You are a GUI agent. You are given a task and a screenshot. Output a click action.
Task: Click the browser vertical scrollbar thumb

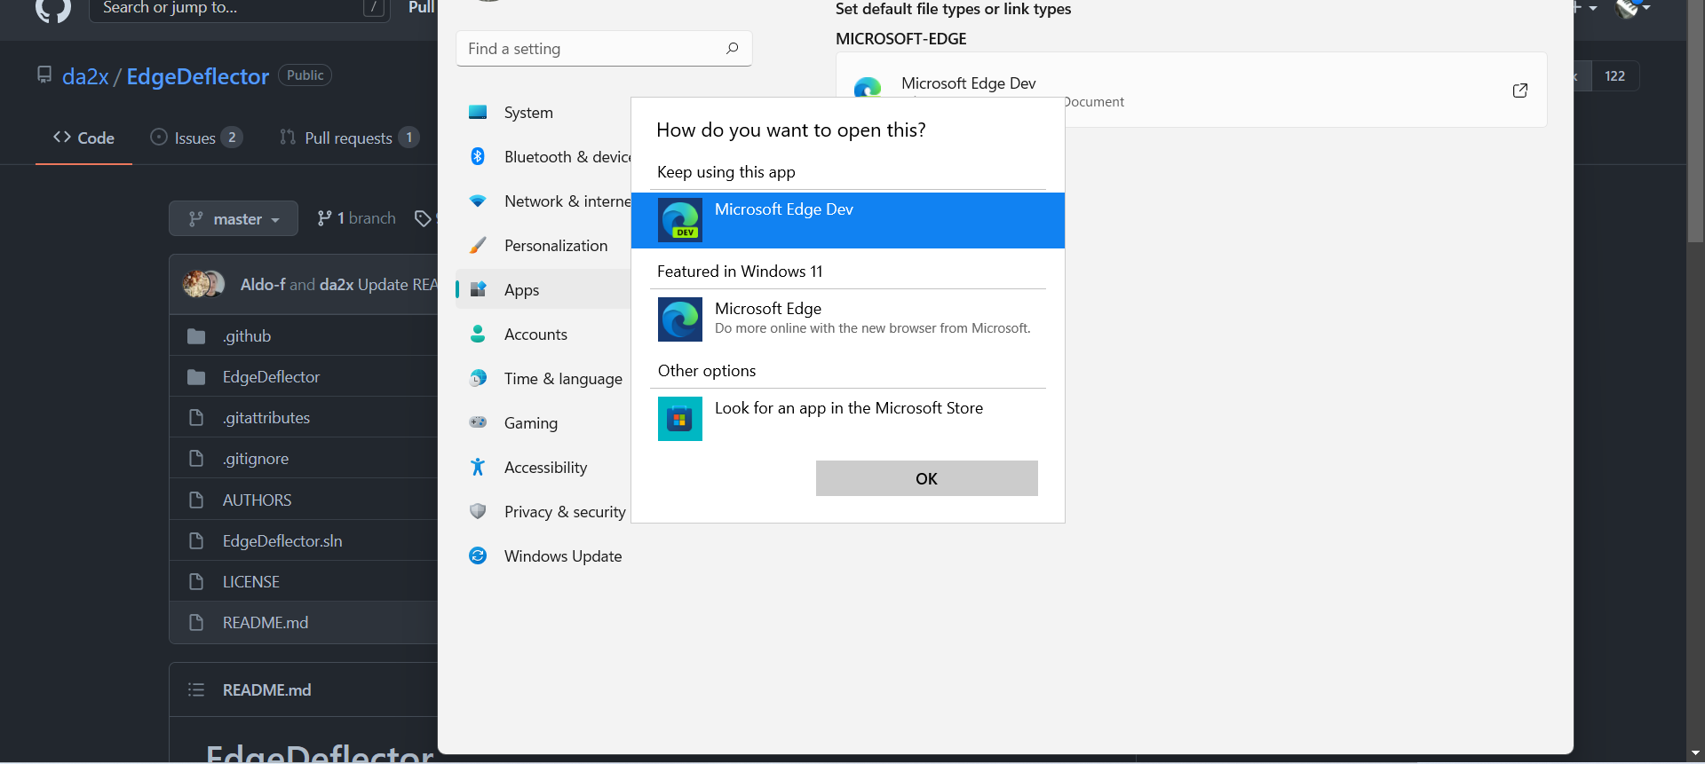coord(1695,121)
